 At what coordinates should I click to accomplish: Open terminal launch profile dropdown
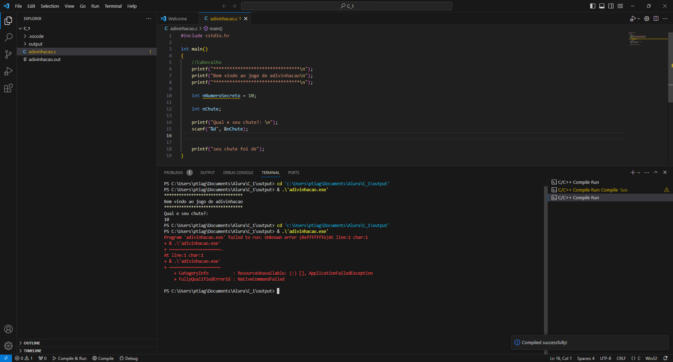pos(639,173)
